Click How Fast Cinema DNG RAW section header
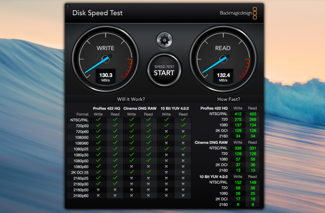The width and height of the screenshot is (325, 213). [x=211, y=143]
